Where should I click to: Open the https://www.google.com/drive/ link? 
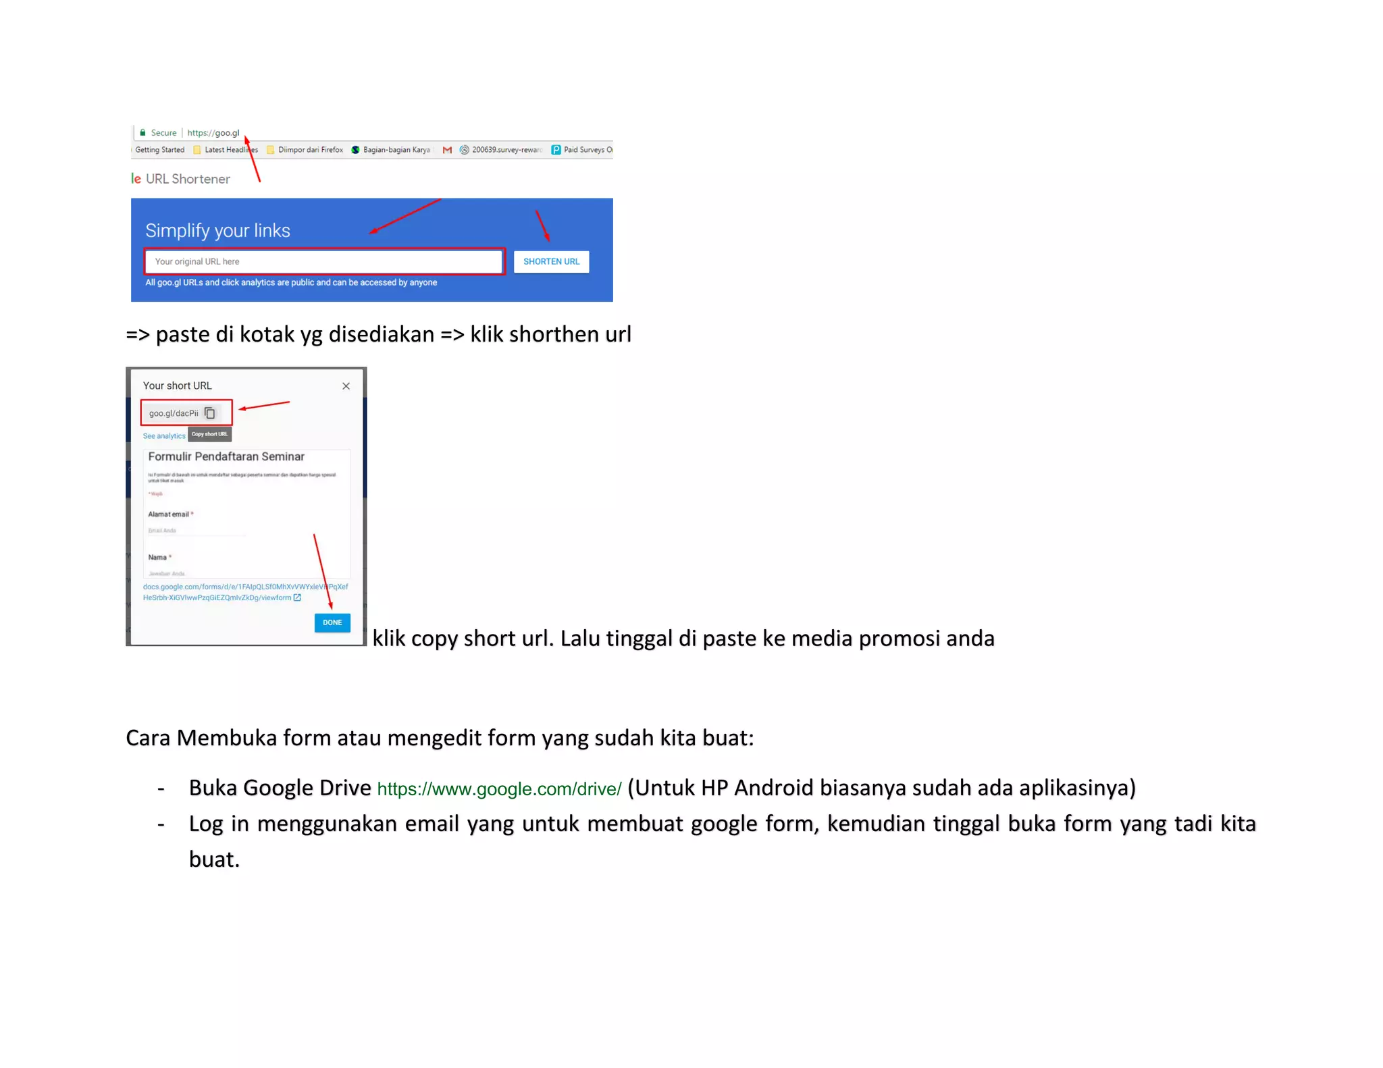(x=499, y=789)
